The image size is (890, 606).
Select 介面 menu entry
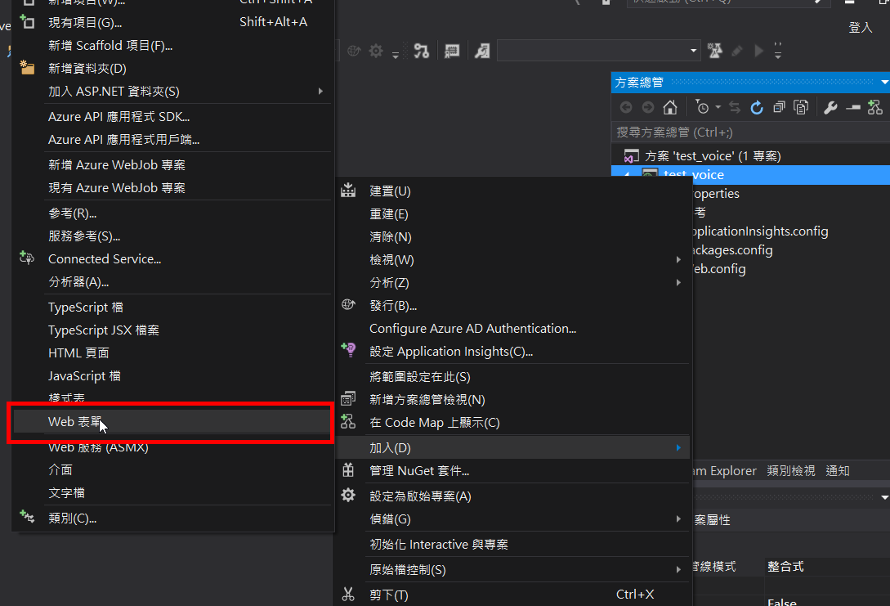[x=170, y=469]
